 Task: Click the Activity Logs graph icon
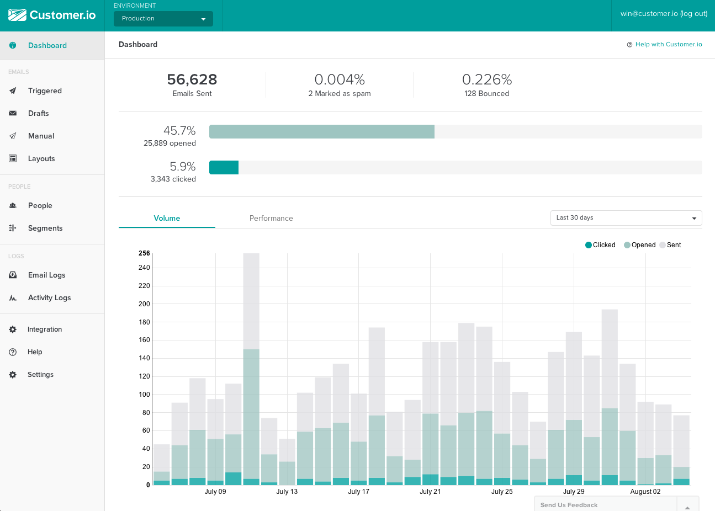pos(12,297)
